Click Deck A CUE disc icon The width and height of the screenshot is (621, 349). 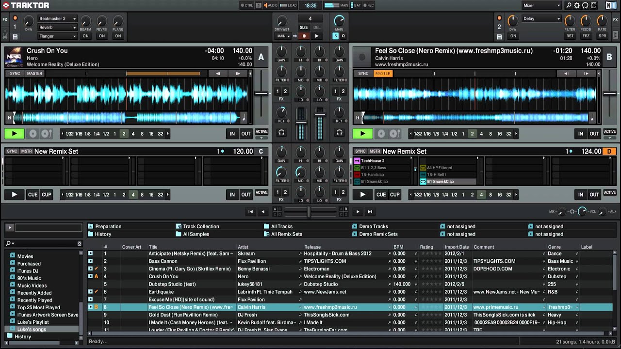tap(33, 134)
